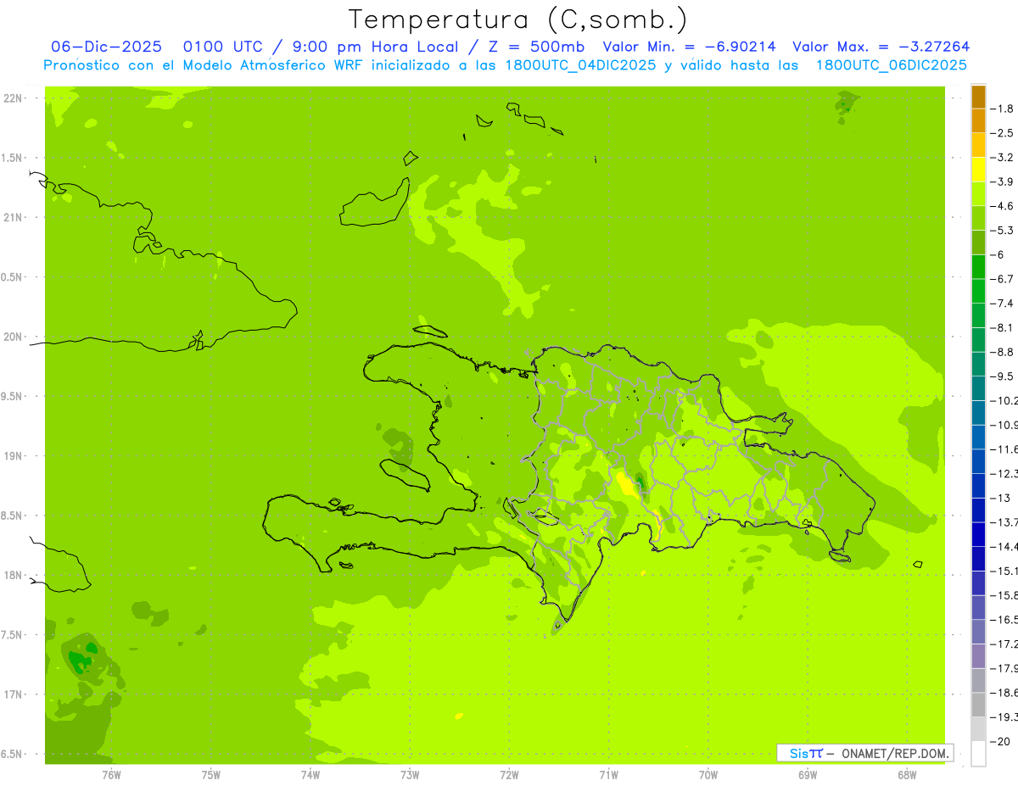Click the '69W' longitude label
Screen dimensions: 1018x786
(x=808, y=774)
